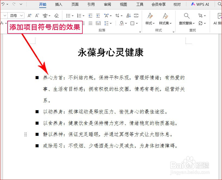Select the numbered list icon
This screenshot has height=180, width=222.
coord(79,16)
